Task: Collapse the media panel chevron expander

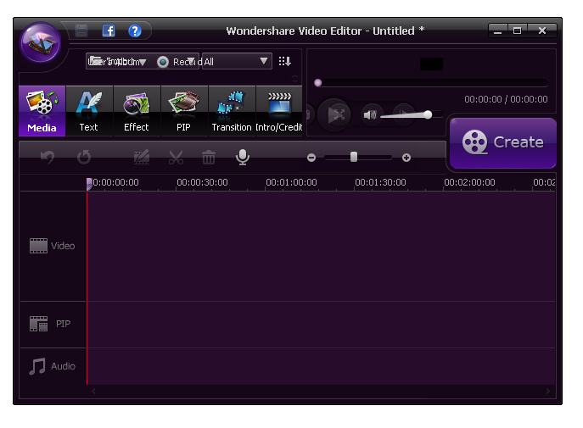Action: [294, 79]
